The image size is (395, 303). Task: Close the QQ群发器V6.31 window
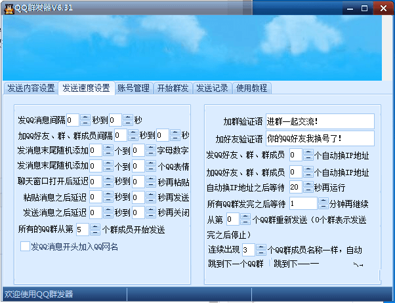pyautogui.click(x=383, y=9)
